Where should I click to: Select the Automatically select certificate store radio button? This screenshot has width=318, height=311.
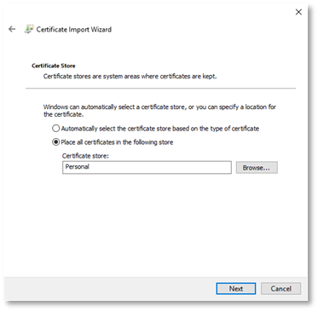56,129
